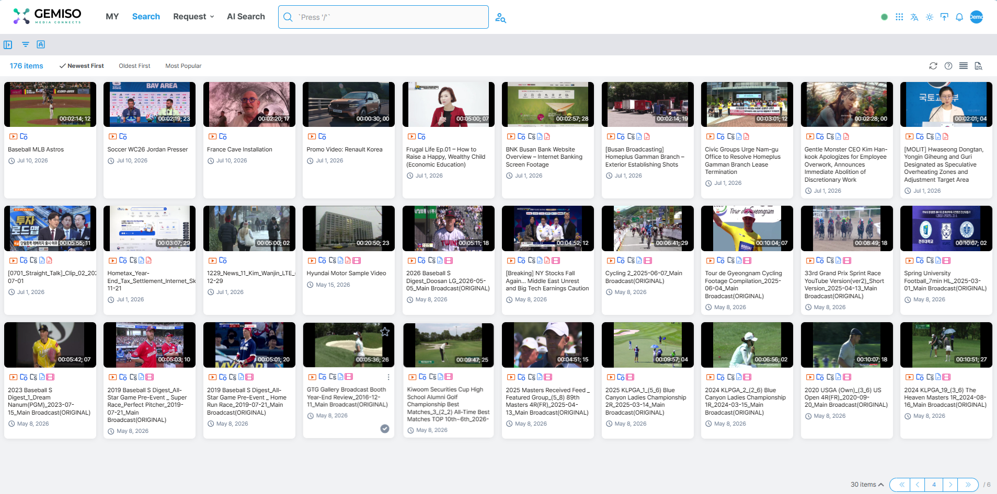Open the filter icon in toolbar
Viewport: 997px width, 494px height.
25,44
